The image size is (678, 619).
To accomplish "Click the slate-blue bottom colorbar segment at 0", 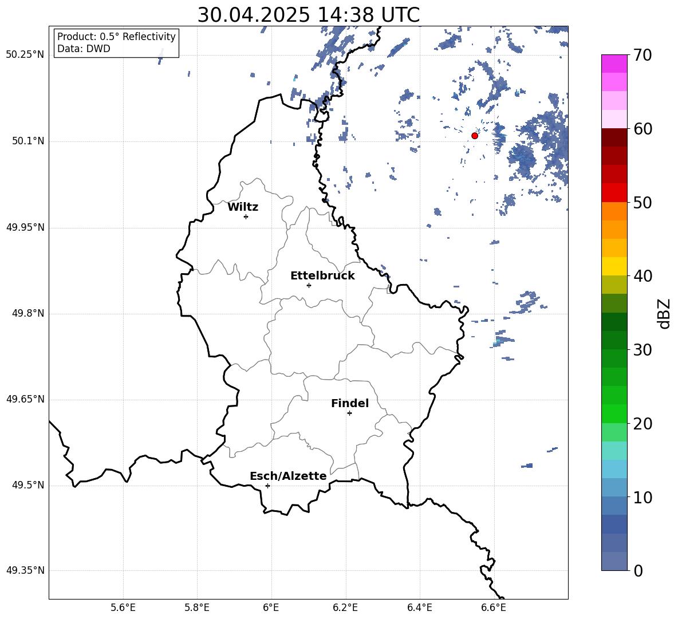I will (x=614, y=562).
